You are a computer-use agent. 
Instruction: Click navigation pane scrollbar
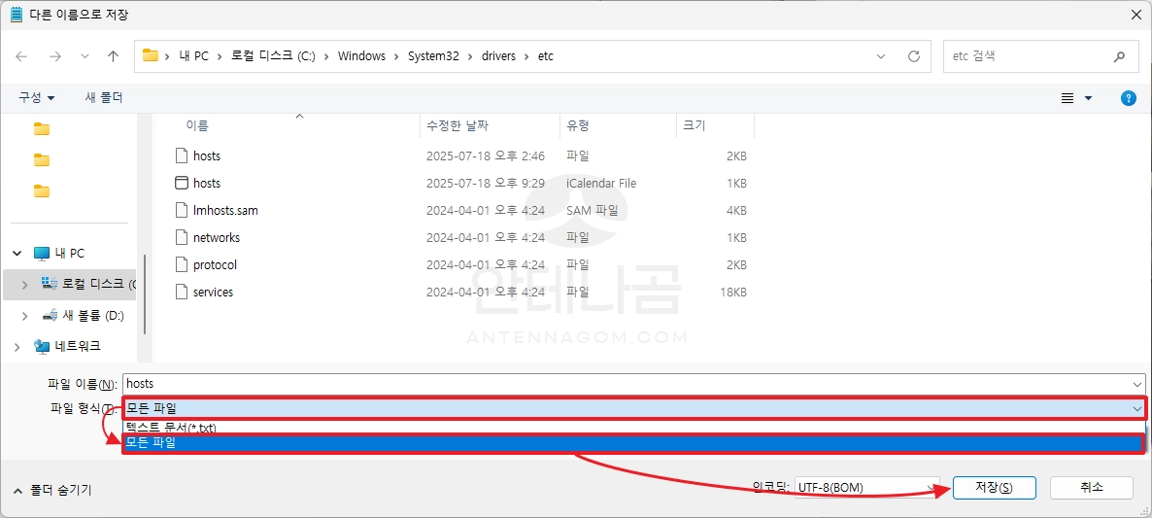click(x=145, y=294)
